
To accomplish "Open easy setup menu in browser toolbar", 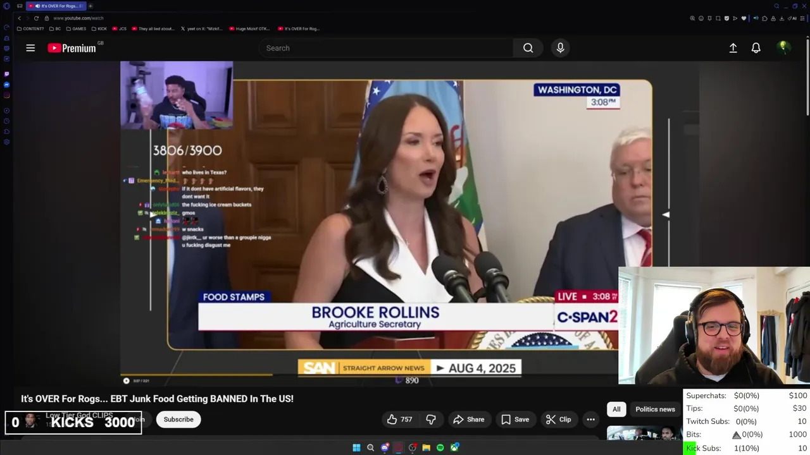I will [802, 18].
